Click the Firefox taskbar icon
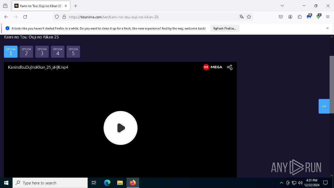 (x=133, y=183)
